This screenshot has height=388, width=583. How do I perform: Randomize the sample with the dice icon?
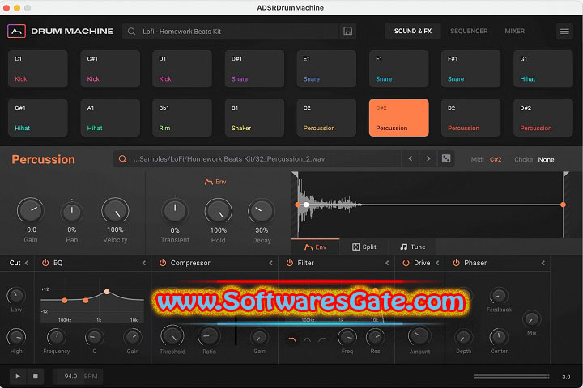(x=446, y=158)
